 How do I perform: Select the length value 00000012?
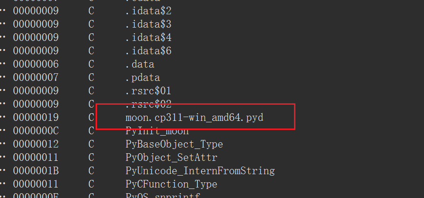(x=36, y=144)
